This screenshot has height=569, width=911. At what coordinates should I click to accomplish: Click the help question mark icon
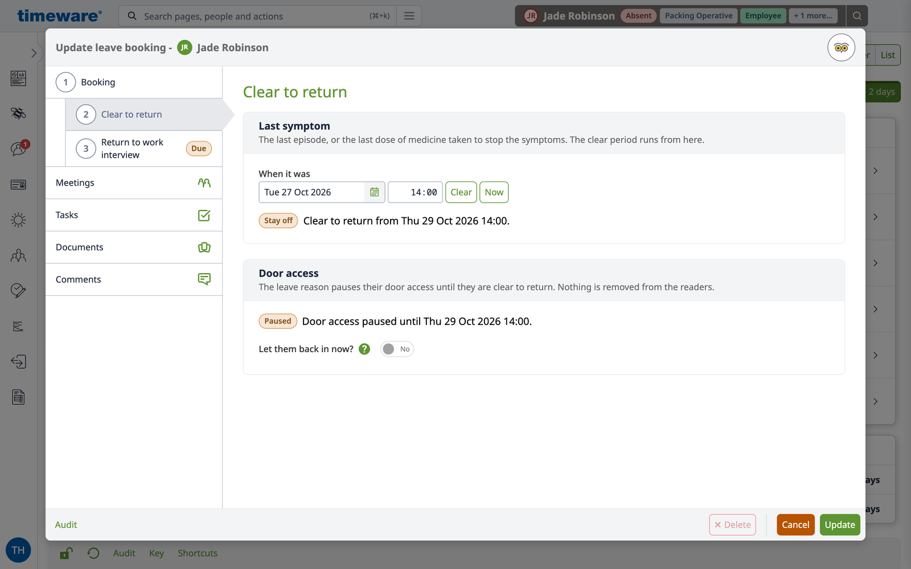364,349
